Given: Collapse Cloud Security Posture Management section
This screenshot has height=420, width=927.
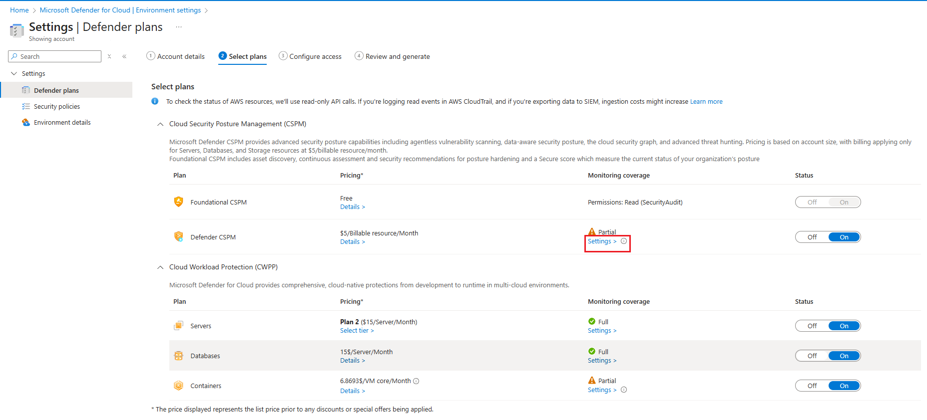Looking at the screenshot, I should 160,124.
